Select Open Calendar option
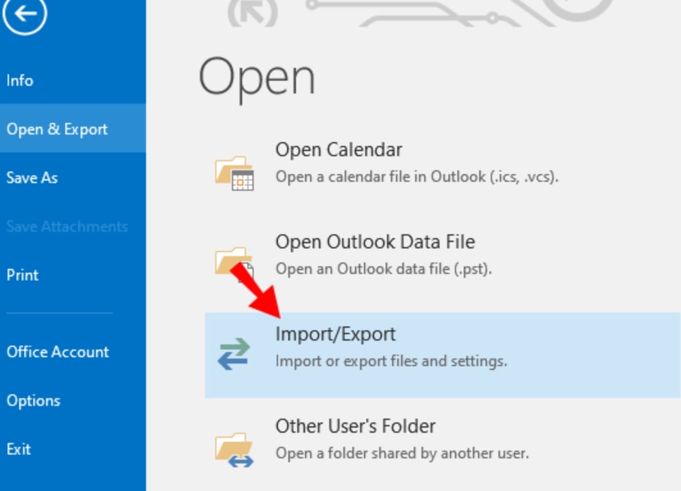This screenshot has height=491, width=681. click(340, 149)
